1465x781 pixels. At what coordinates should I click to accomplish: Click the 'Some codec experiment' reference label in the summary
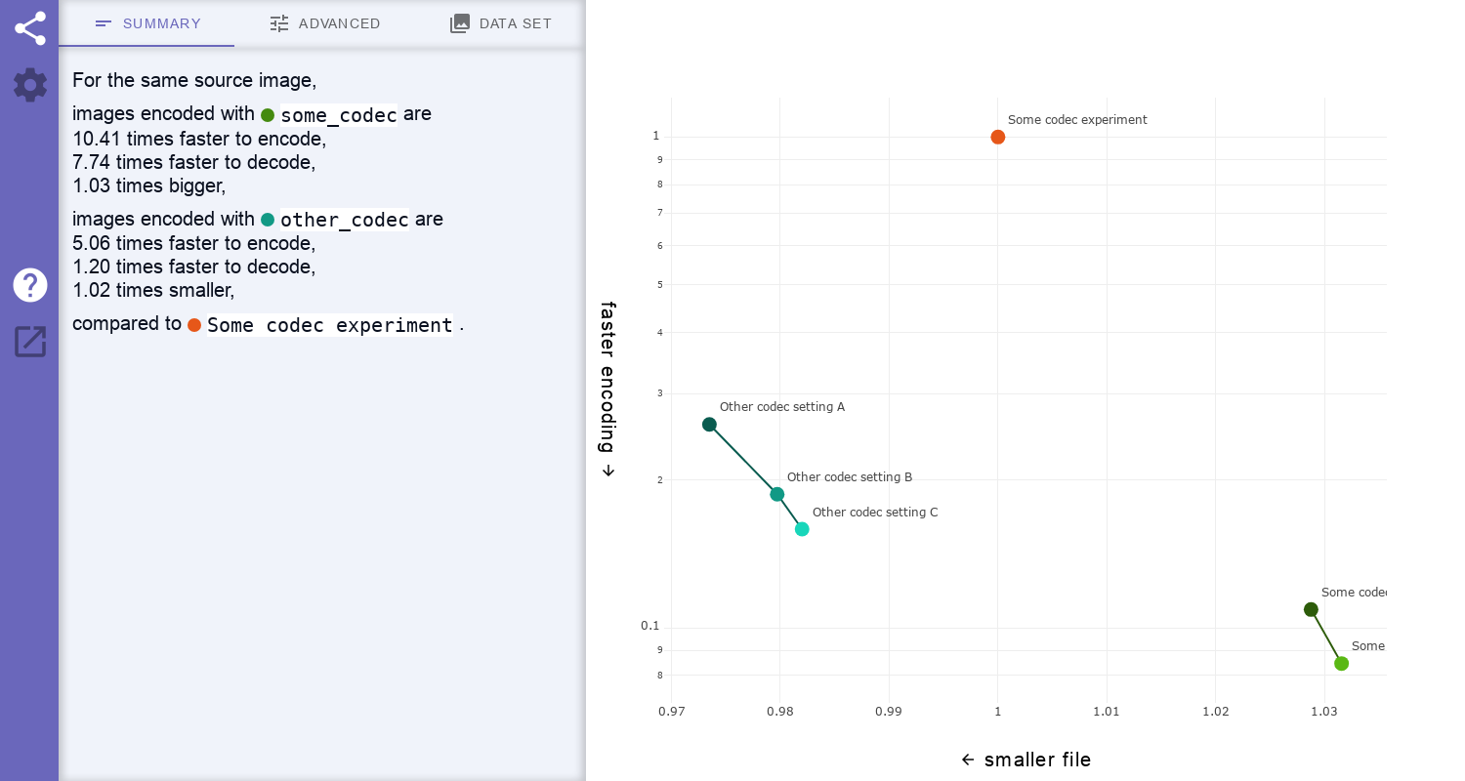coord(330,325)
